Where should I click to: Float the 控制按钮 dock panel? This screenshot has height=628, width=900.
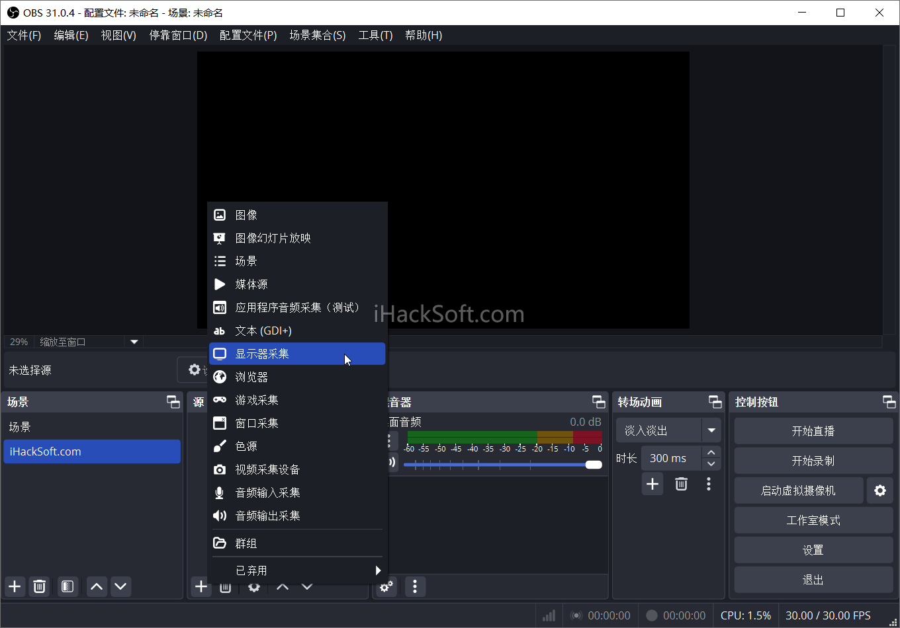click(x=889, y=402)
